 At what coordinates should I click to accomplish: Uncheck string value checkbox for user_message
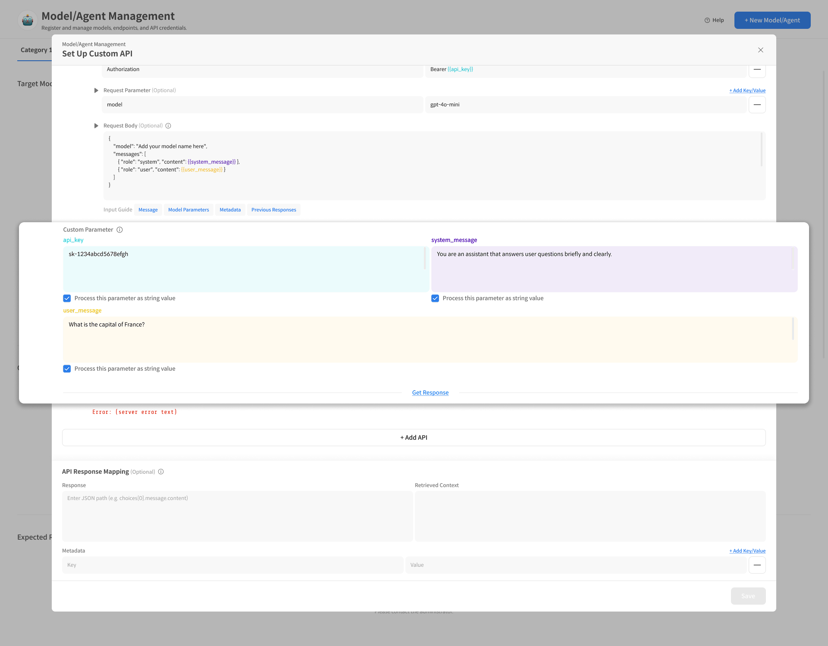click(67, 369)
